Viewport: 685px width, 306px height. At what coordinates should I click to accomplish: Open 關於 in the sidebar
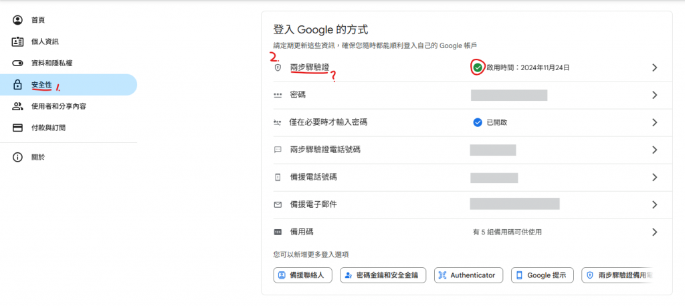point(69,158)
